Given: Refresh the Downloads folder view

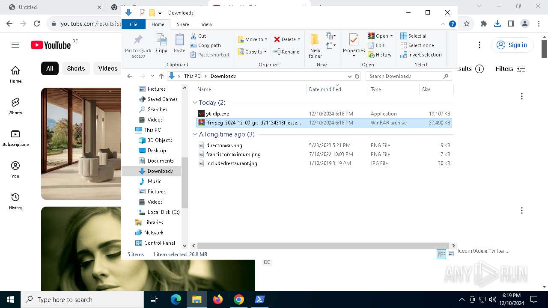Looking at the screenshot, I should [357, 76].
